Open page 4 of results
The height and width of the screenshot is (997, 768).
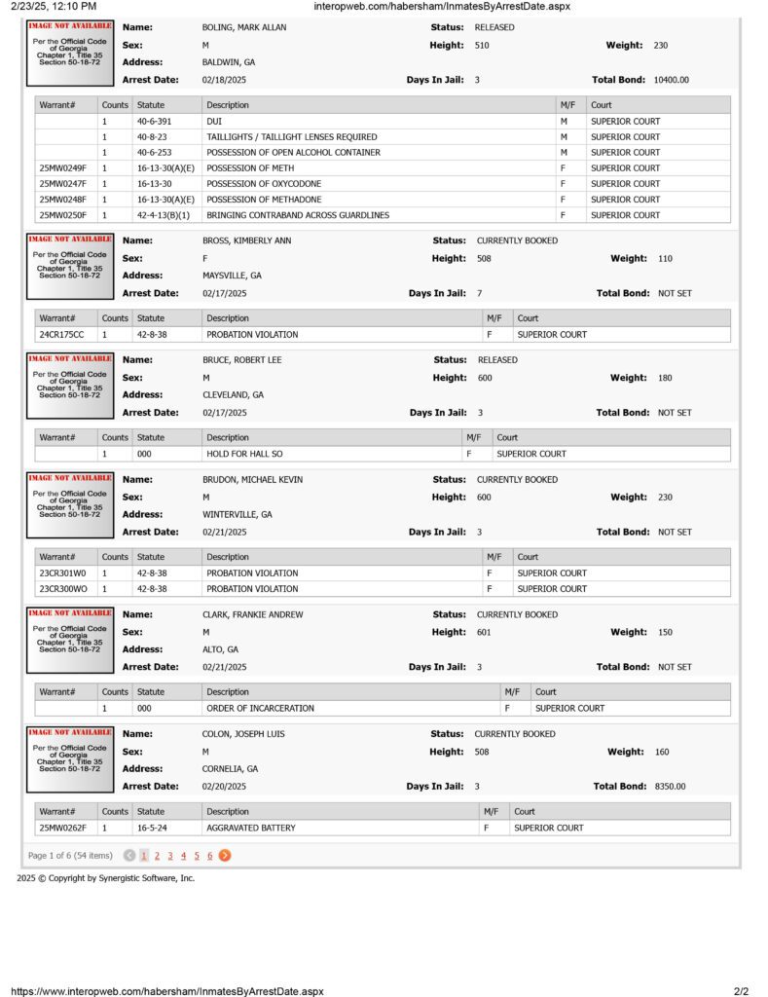(x=184, y=856)
